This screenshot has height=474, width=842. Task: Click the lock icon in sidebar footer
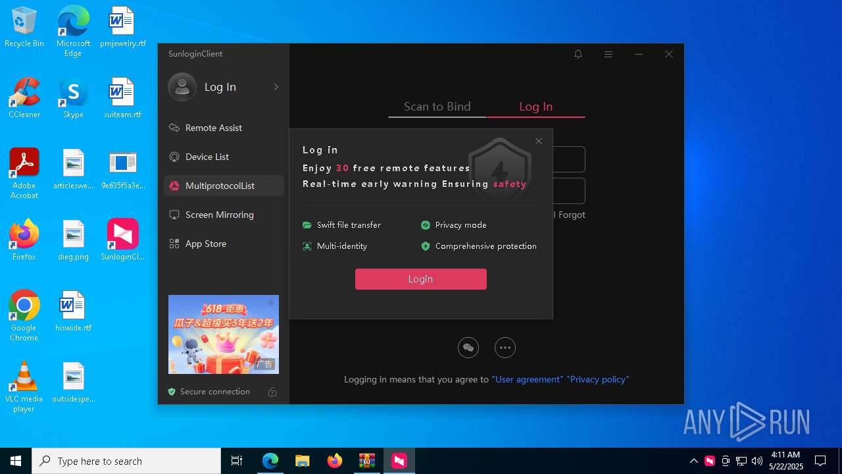272,392
